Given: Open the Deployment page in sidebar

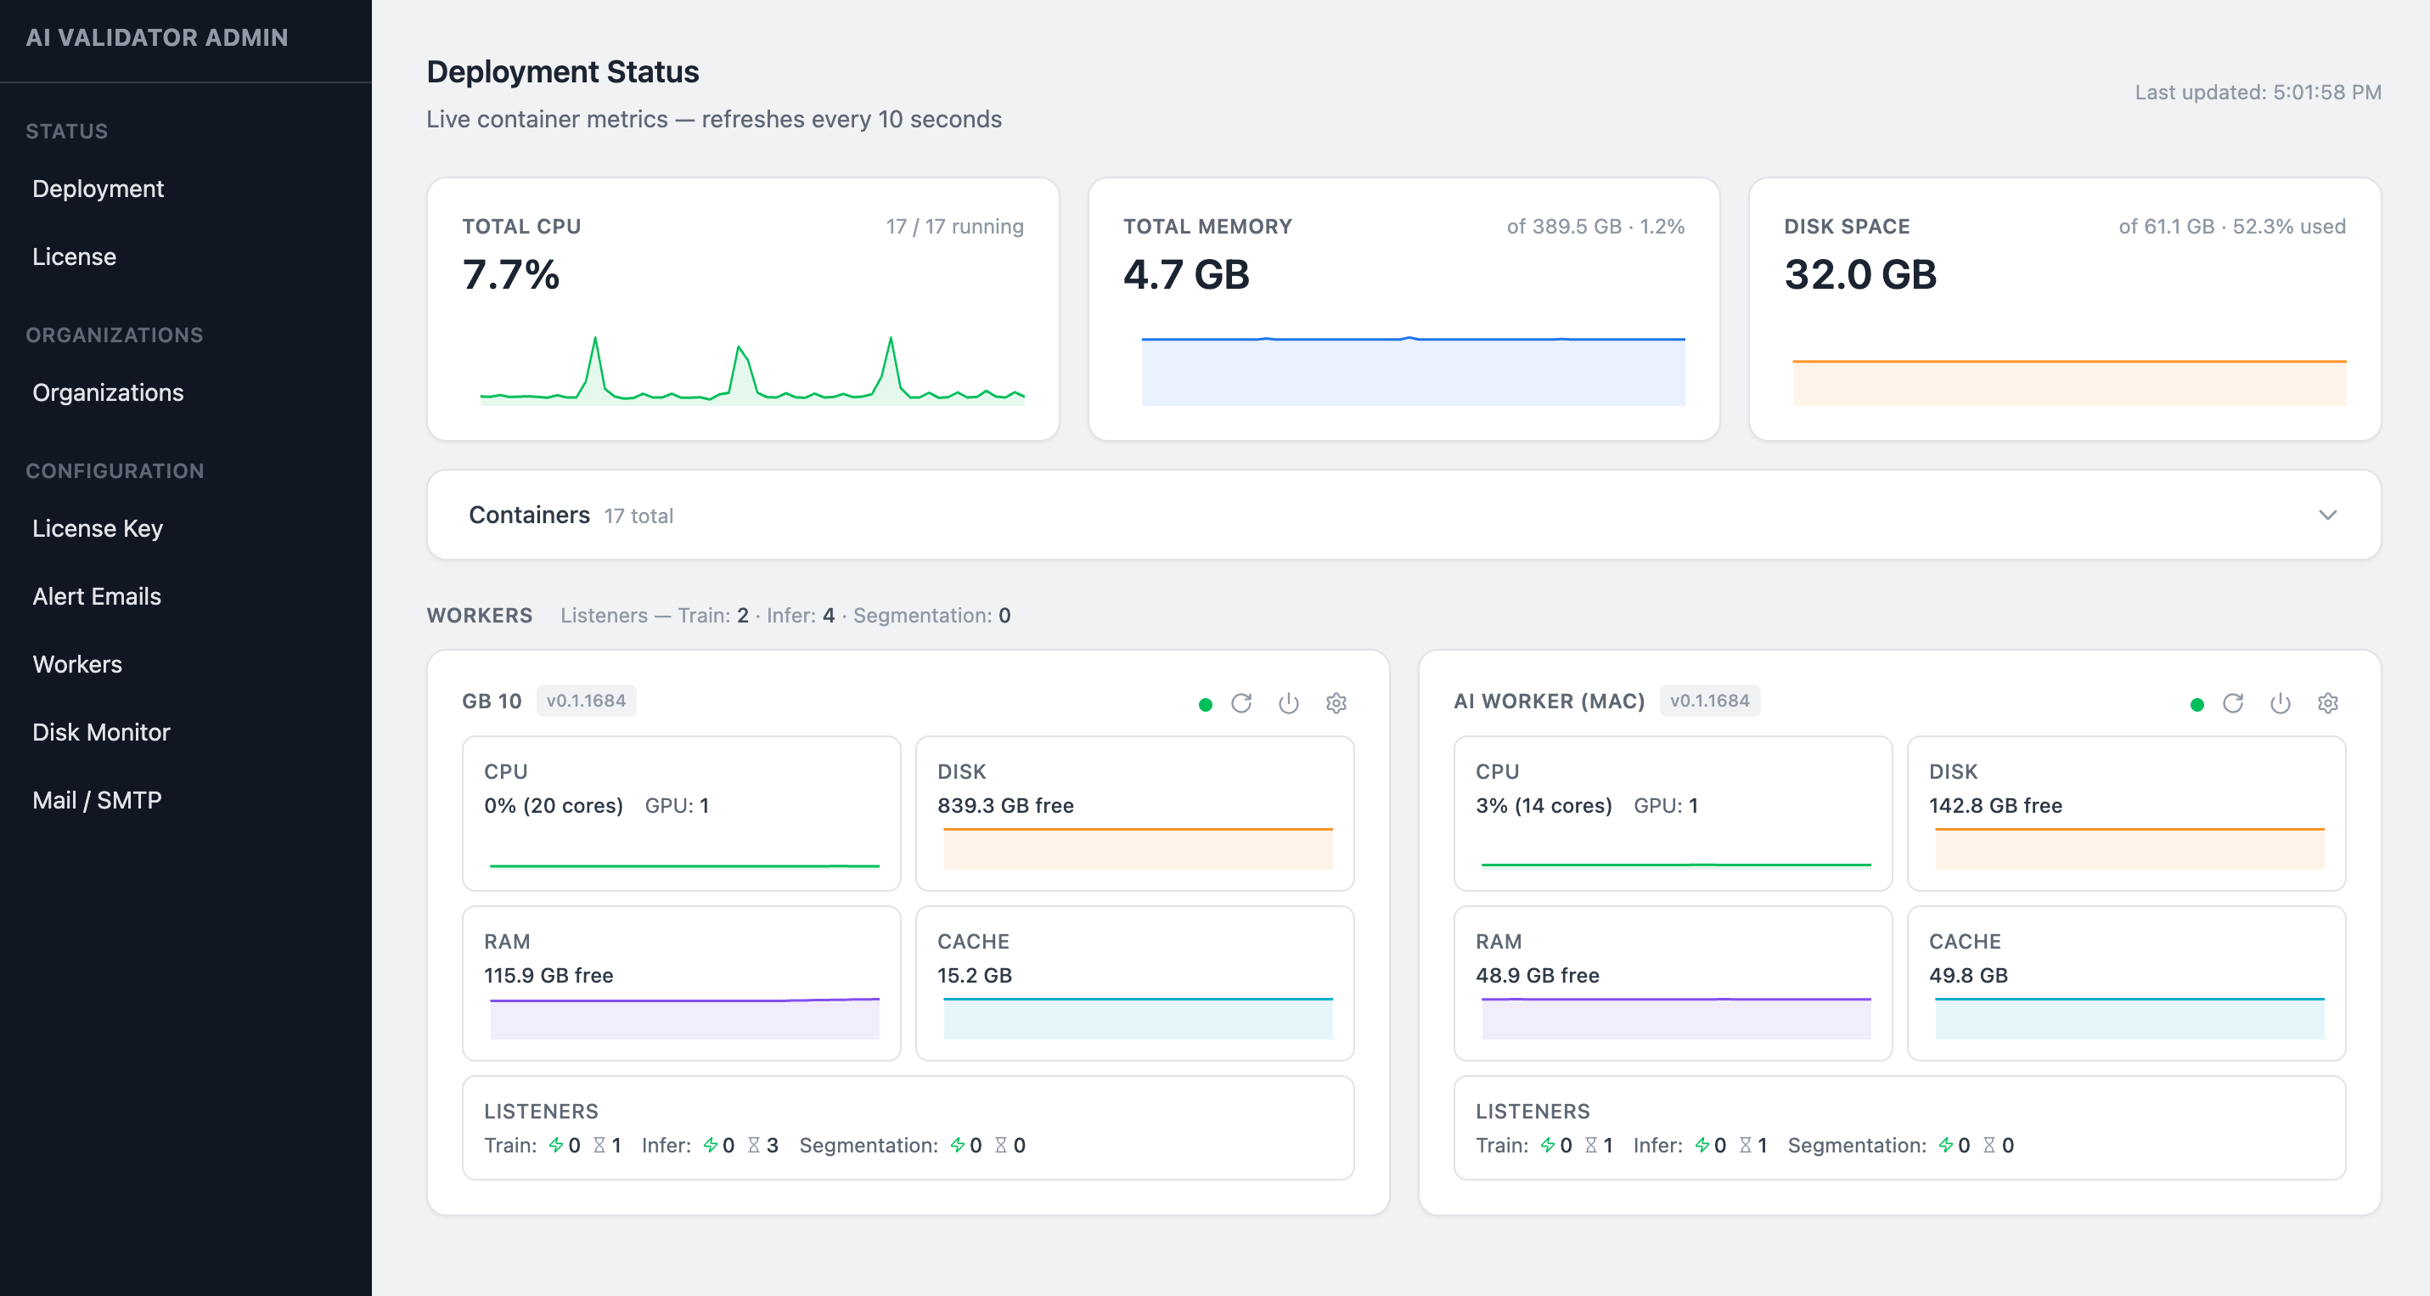Looking at the screenshot, I should [98, 189].
